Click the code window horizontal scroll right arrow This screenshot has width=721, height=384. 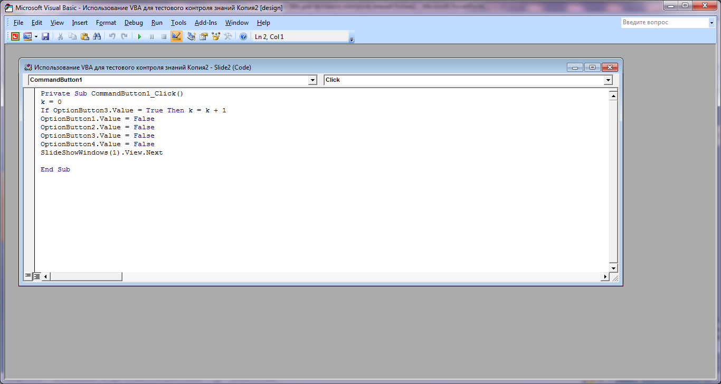click(605, 276)
